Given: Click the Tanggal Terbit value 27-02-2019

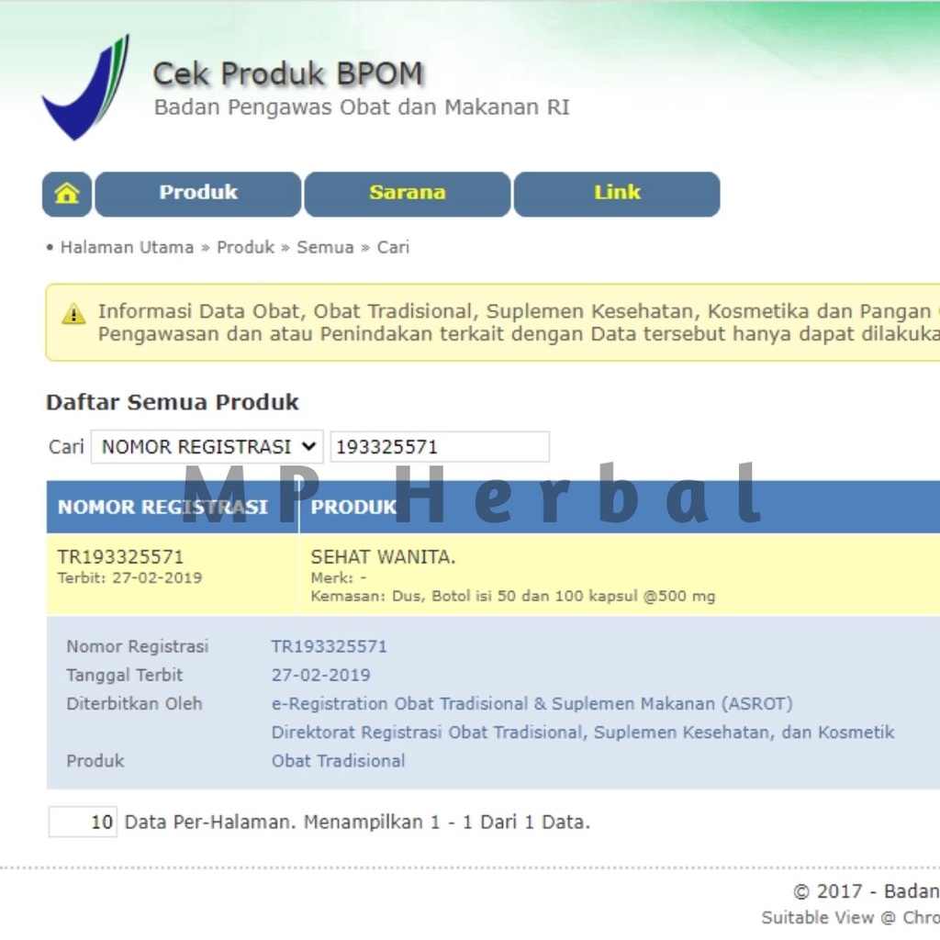Looking at the screenshot, I should point(320,675).
